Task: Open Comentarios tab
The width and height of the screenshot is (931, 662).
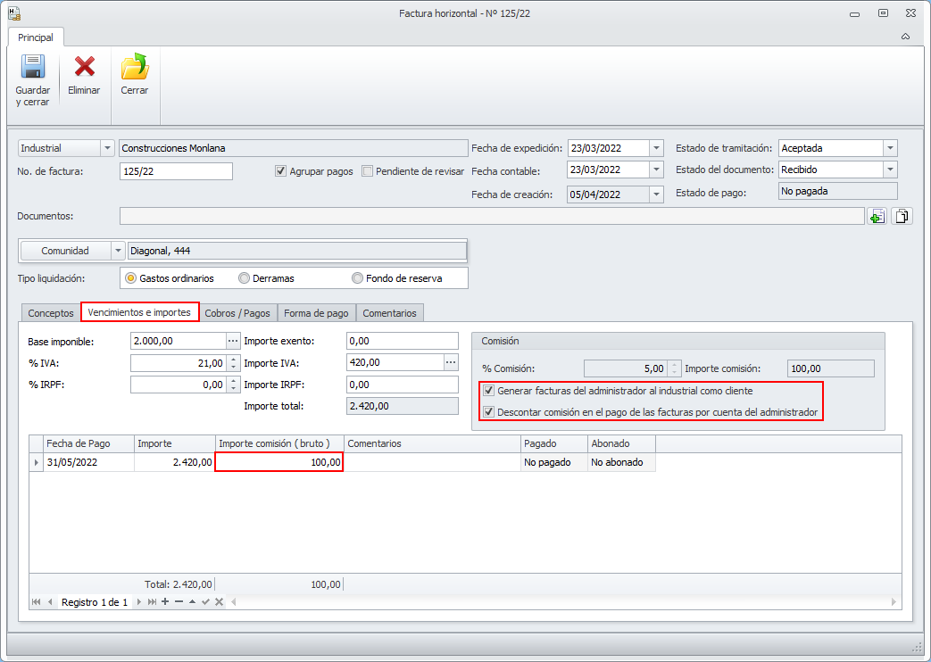Action: click(x=389, y=313)
